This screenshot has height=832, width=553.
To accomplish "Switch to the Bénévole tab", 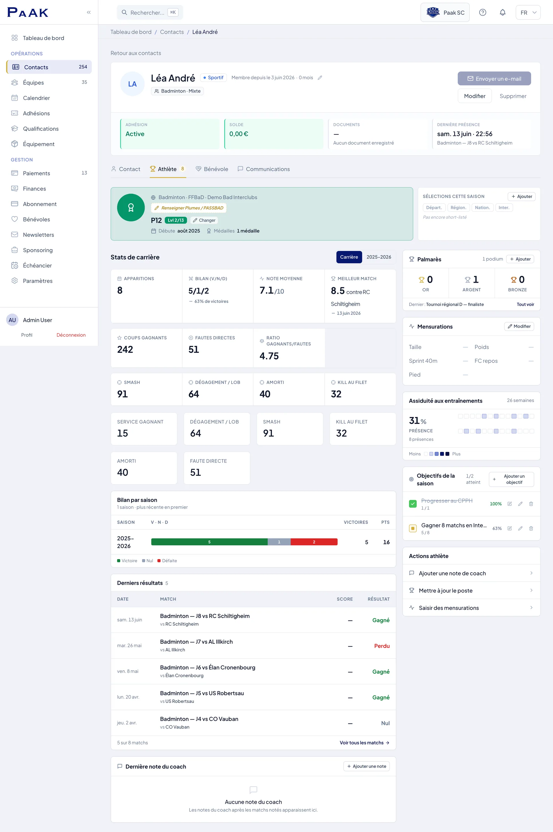I will (x=212, y=169).
